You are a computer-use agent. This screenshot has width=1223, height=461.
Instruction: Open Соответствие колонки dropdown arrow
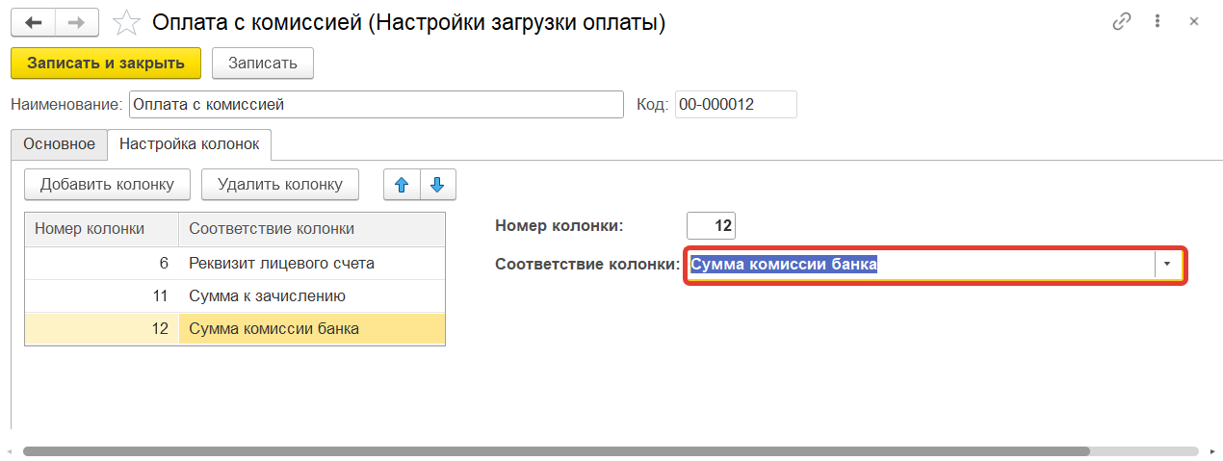[x=1167, y=265]
